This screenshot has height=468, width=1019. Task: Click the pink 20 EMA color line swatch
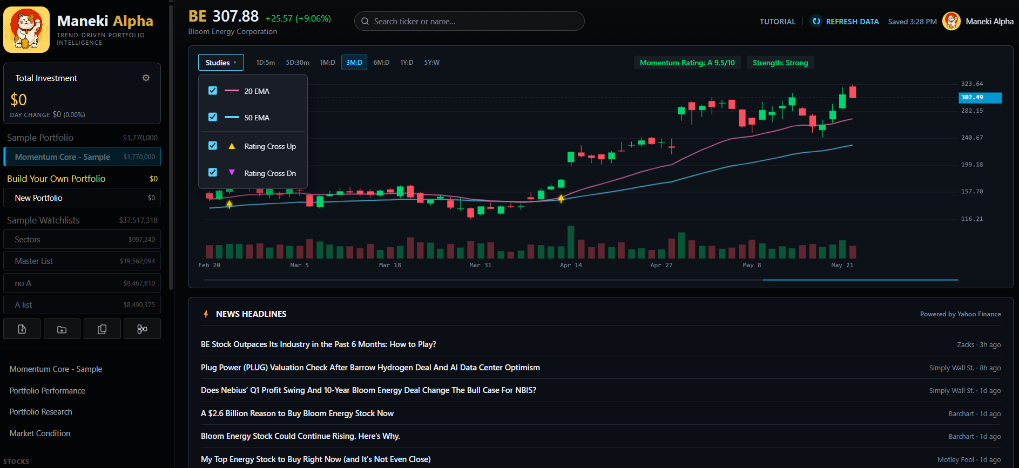(232, 91)
